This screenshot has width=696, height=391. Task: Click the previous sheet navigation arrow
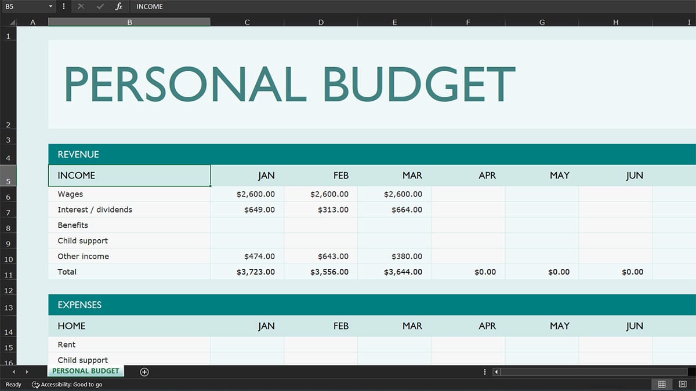[x=13, y=371]
